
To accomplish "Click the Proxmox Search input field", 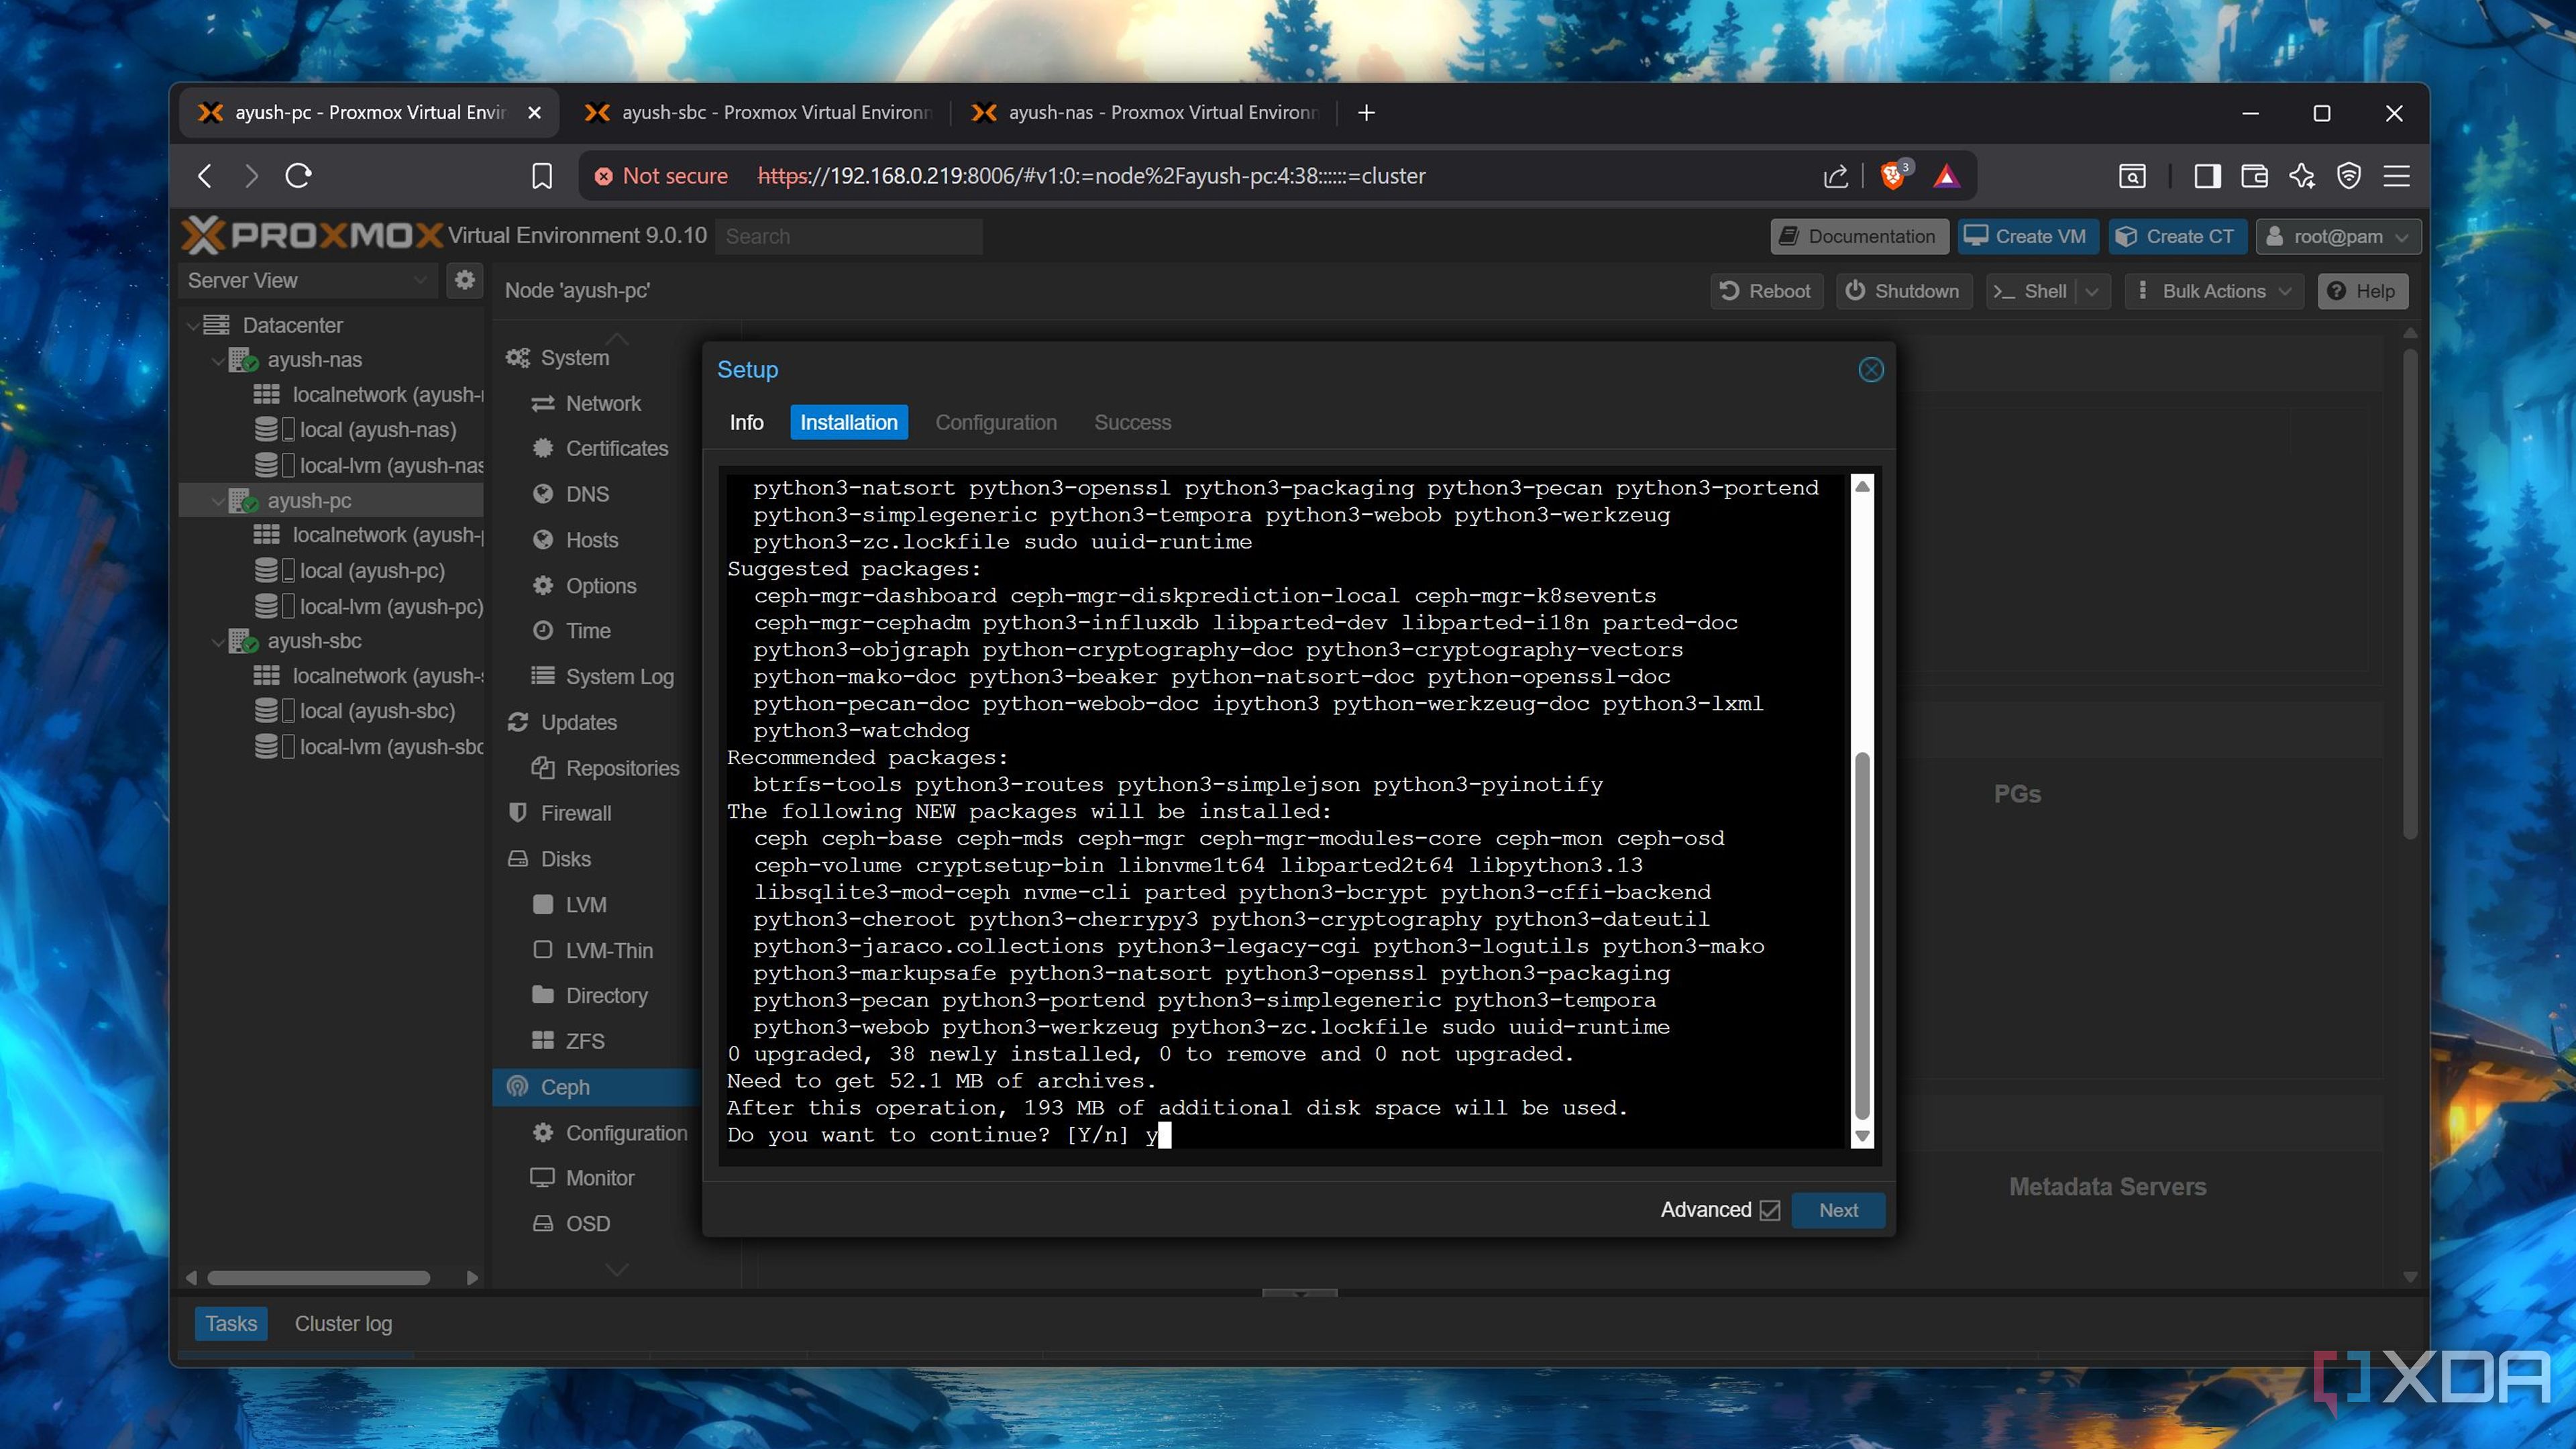I will [x=848, y=237].
